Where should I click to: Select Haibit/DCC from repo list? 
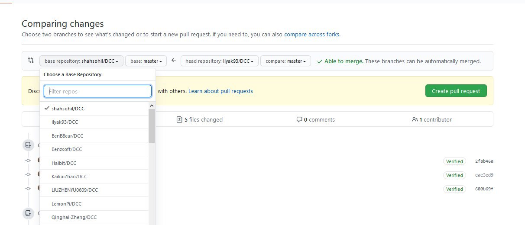click(94, 163)
